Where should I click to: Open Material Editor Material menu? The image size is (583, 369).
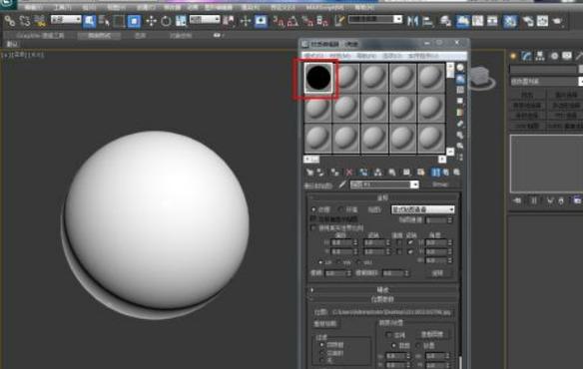click(x=340, y=56)
